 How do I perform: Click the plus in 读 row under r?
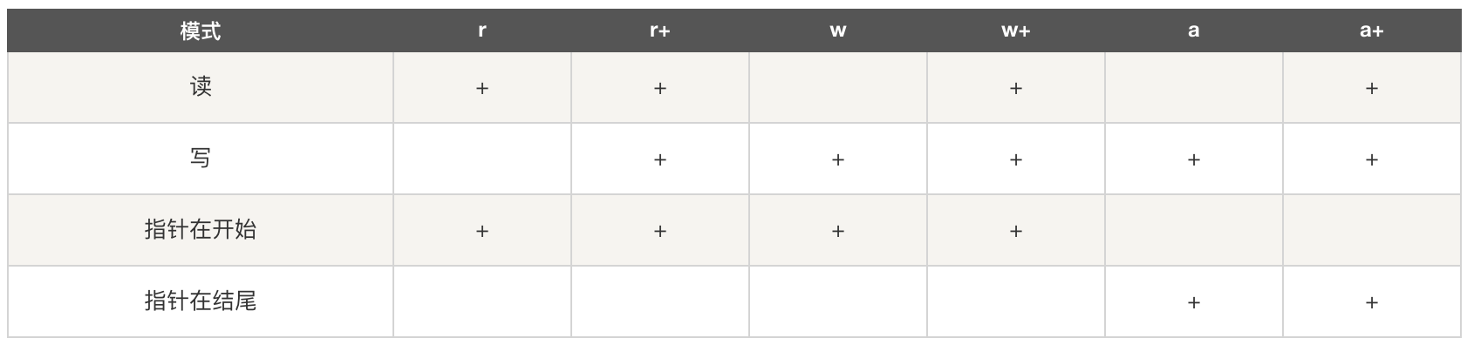(x=482, y=88)
